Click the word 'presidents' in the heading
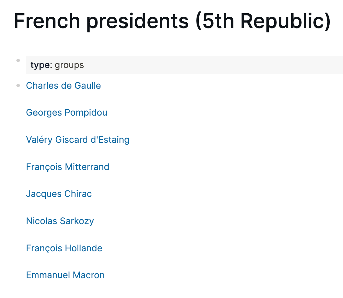343x298 pixels. [137, 21]
